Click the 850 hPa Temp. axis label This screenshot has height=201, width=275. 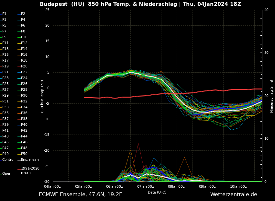click(42, 96)
